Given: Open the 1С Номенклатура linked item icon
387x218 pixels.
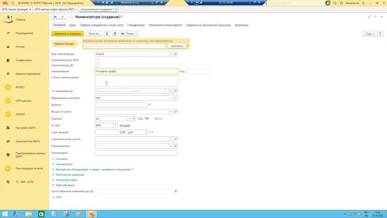Looking at the screenshot, I should tap(175, 91).
